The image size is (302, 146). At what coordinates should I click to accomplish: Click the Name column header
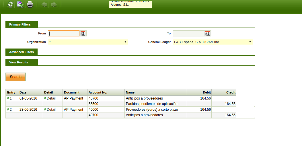coord(156,92)
